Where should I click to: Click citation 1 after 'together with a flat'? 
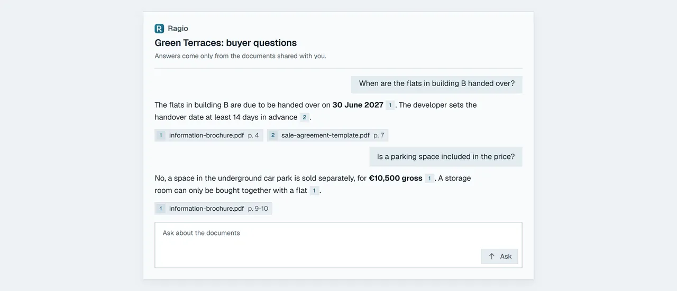point(314,191)
